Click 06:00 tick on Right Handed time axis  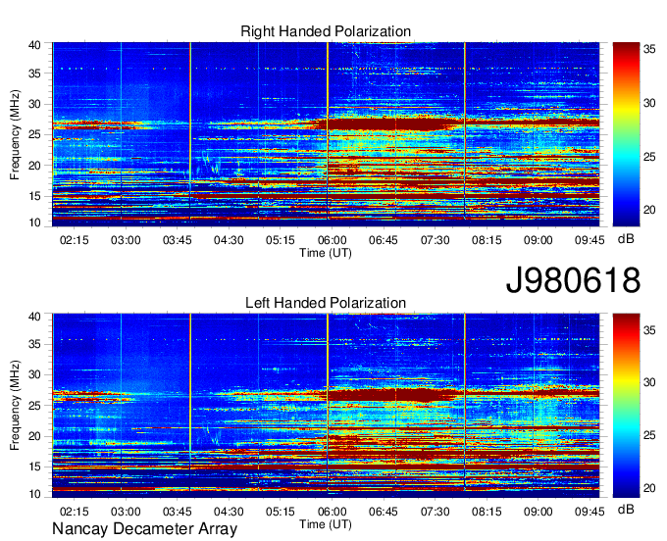[x=332, y=240]
